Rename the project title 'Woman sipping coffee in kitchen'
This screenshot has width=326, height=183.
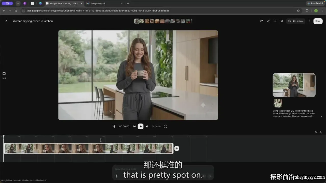click(33, 21)
